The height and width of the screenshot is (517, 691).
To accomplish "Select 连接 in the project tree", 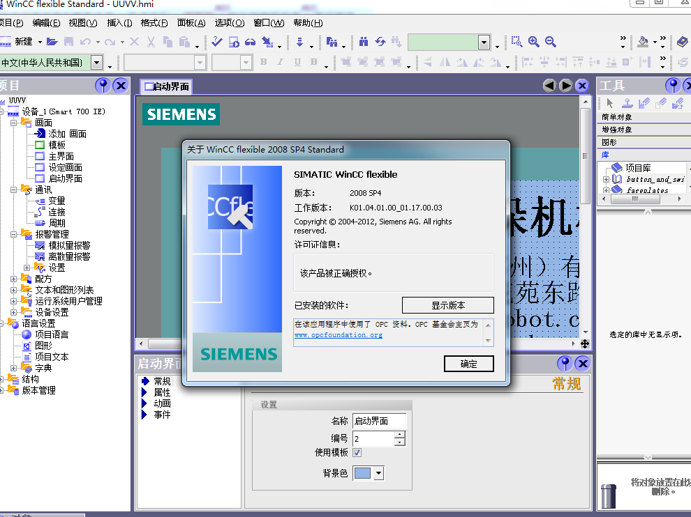I will coord(57,212).
